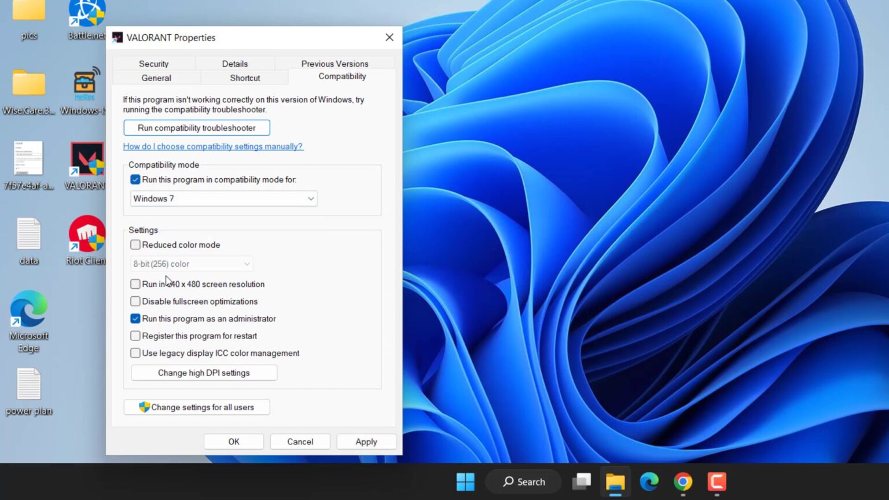889x500 pixels.
Task: Click the Windows Start button
Action: coord(465,481)
